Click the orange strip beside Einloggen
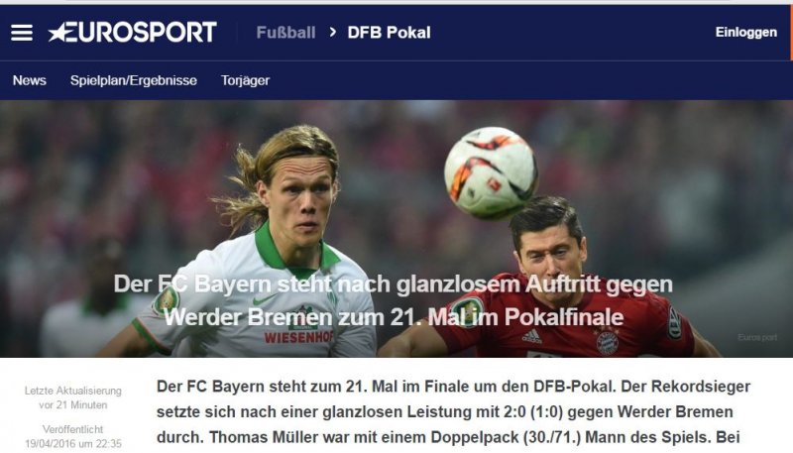Screen dimensions: 793x453 coord(791,33)
